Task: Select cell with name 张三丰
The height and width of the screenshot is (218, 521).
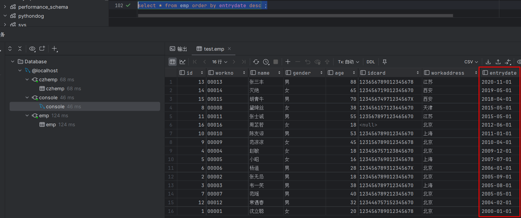Action: pos(266,82)
